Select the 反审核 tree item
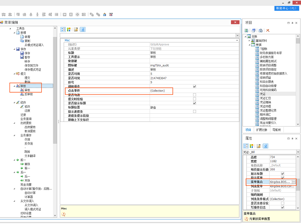The width and height of the screenshot is (301, 224). pyautogui.click(x=28, y=94)
